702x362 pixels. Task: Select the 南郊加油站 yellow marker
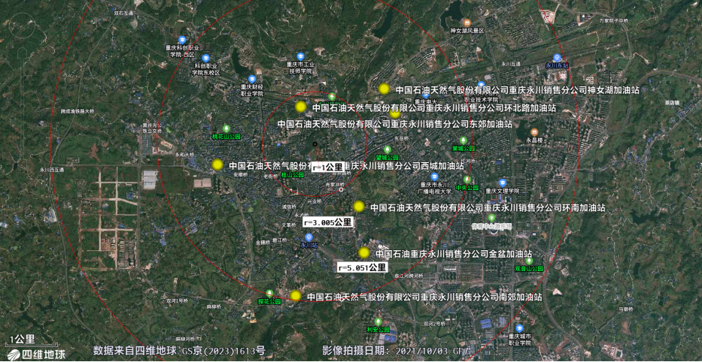pyautogui.click(x=296, y=297)
